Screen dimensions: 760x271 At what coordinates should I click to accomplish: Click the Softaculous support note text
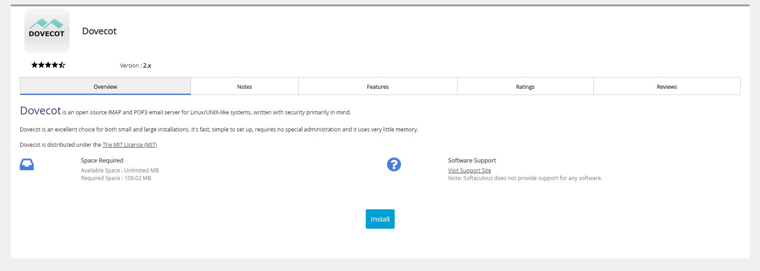tap(525, 178)
